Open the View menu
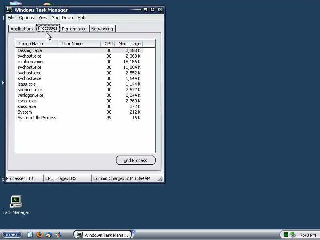 coord(43,18)
